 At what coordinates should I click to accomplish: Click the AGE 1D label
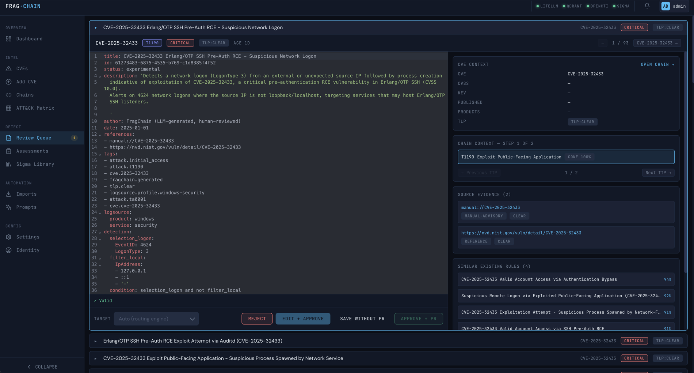pos(241,43)
